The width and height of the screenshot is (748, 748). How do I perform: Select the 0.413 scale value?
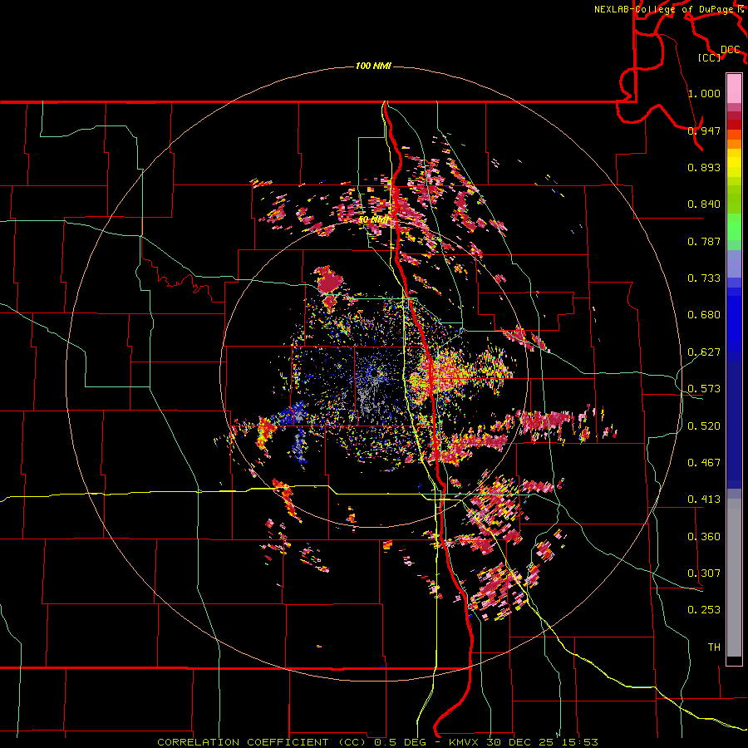704,499
